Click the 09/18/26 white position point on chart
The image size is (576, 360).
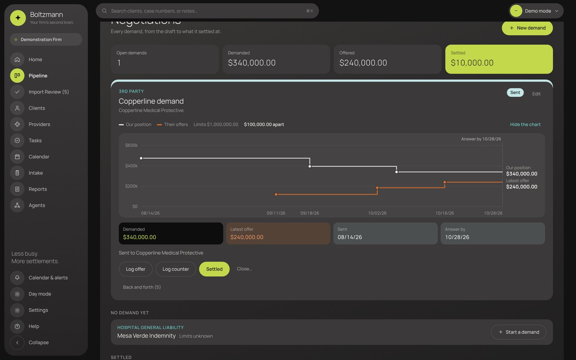pos(310,166)
